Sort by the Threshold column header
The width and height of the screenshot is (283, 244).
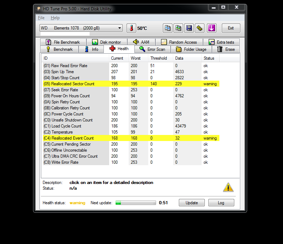coord(160,58)
